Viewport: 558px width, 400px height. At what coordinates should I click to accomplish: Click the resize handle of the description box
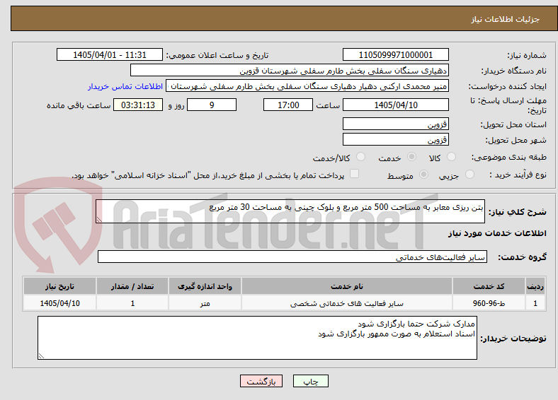(x=99, y=220)
